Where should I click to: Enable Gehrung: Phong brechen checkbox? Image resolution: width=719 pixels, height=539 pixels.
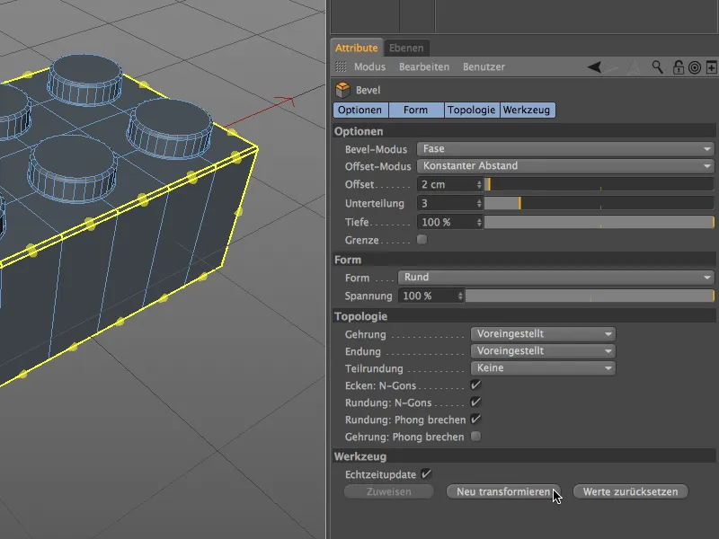476,437
